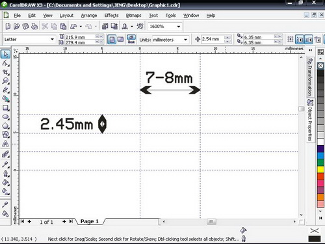Click the Open folder icon
Viewport: 325px width, 244px height.
(x=16, y=26)
